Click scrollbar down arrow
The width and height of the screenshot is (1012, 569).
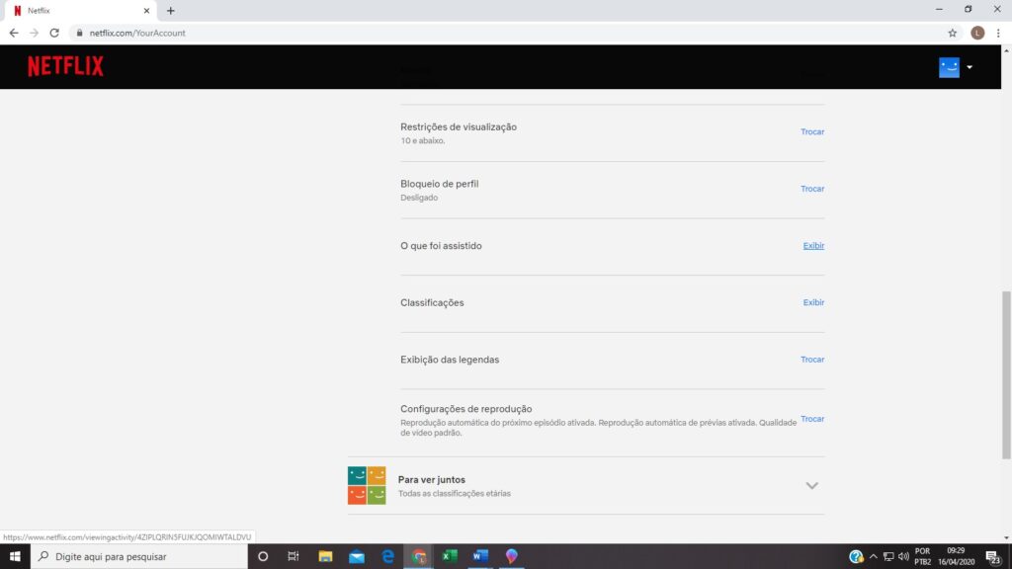[1006, 537]
